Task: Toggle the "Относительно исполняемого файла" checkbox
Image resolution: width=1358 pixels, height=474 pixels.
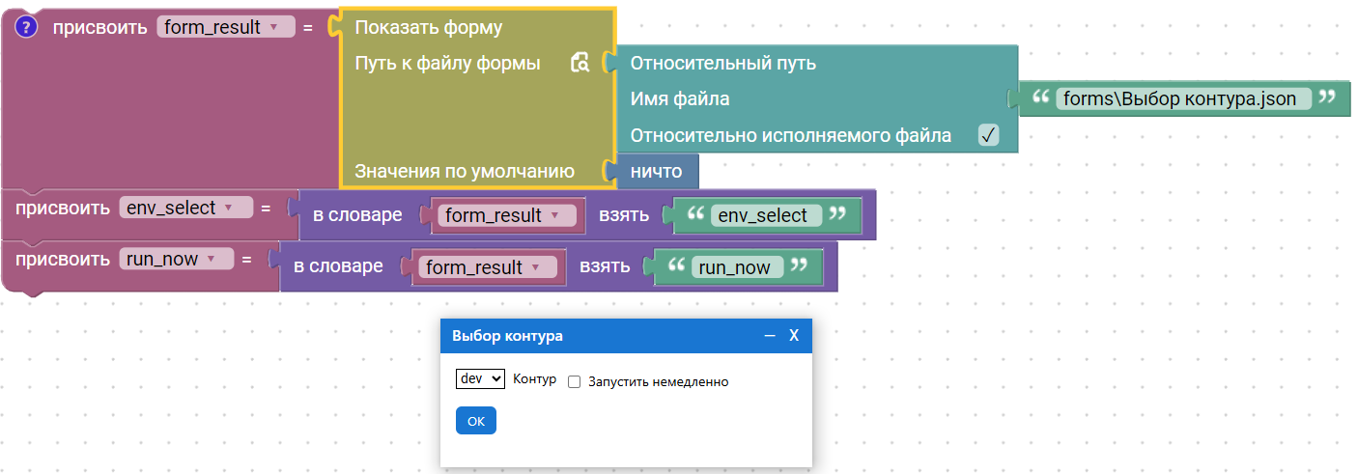Action: pyautogui.click(x=987, y=135)
